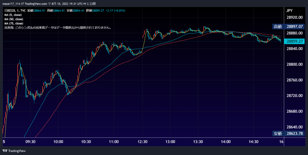
Task: Click the JPY currency label
Action: click(290, 11)
